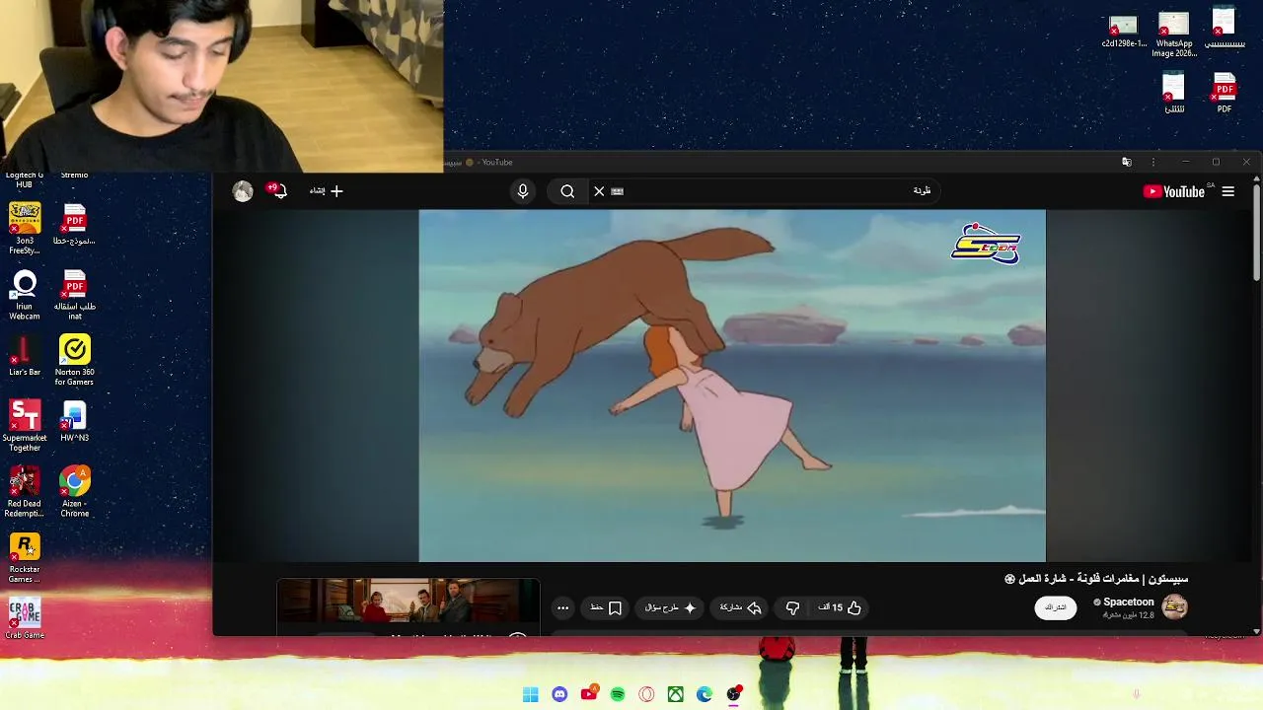Image resolution: width=1263 pixels, height=710 pixels.
Task: Open the Spacetoon channel avatar
Action: click(1174, 607)
